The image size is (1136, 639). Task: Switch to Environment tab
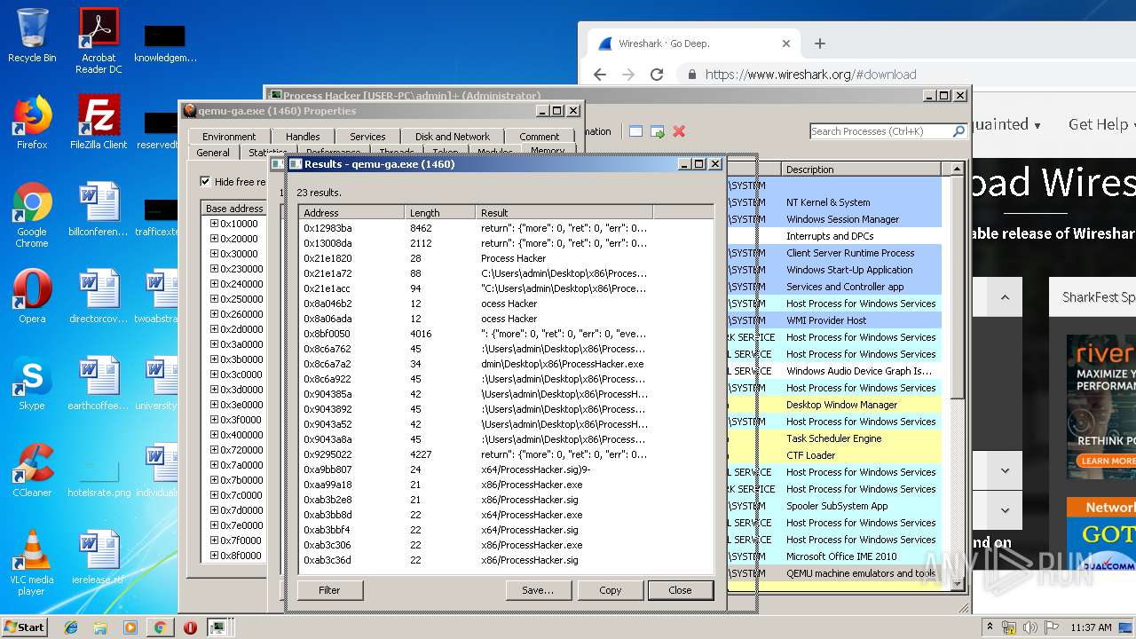coord(228,137)
